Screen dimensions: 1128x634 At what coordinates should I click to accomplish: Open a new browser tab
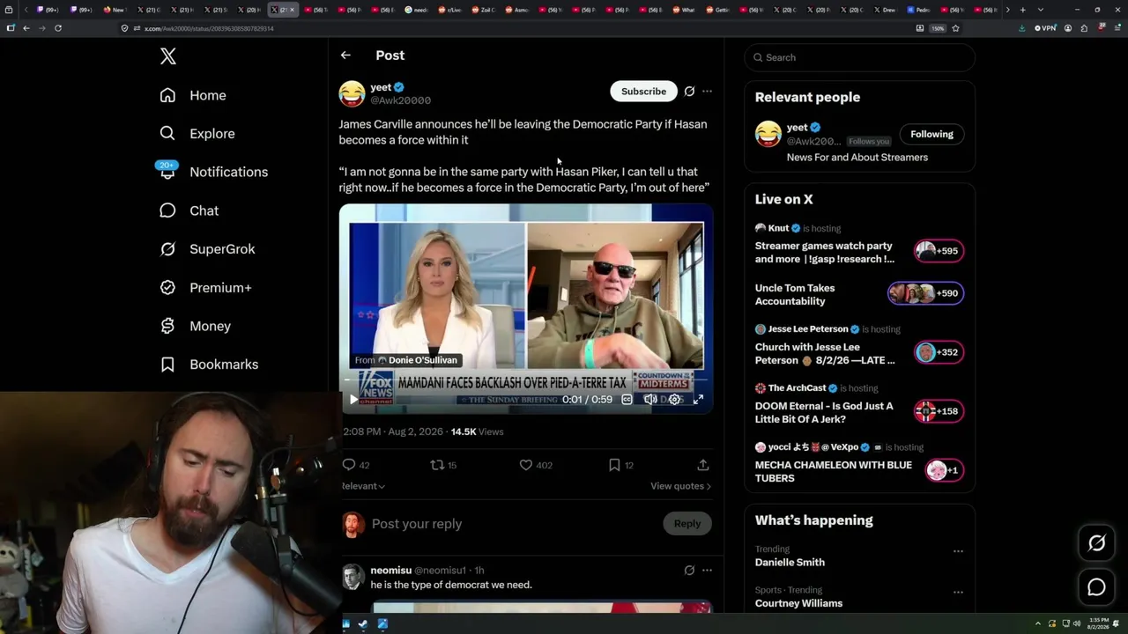coord(1022,10)
